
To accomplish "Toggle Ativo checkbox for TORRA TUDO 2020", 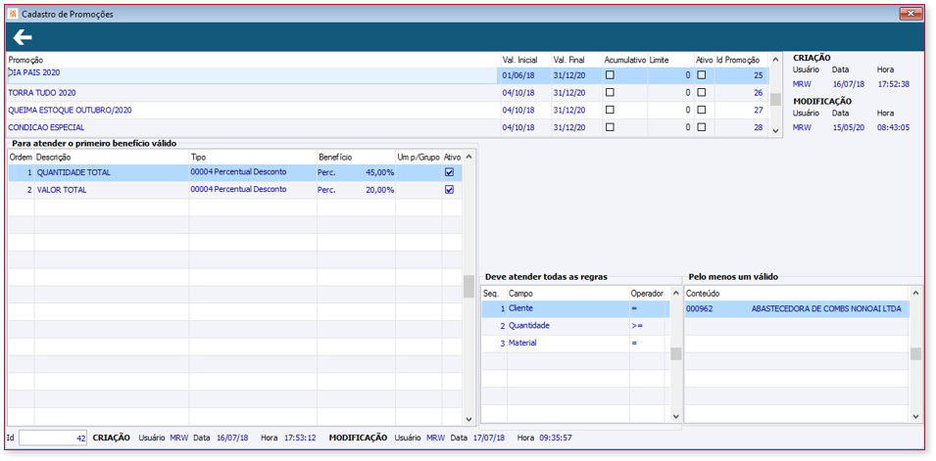I will (x=702, y=92).
